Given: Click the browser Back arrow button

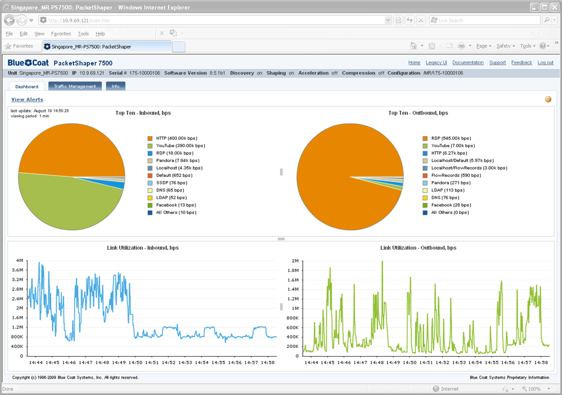Looking at the screenshot, I should (x=10, y=20).
